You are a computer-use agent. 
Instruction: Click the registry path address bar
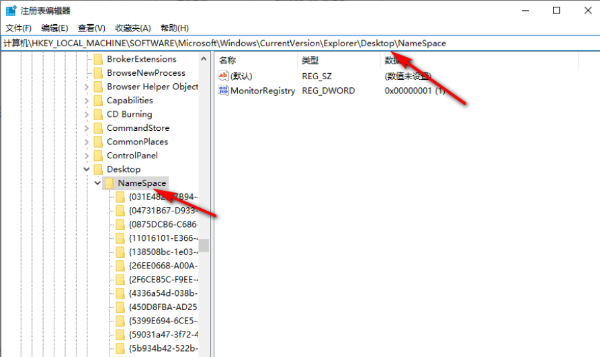point(300,43)
